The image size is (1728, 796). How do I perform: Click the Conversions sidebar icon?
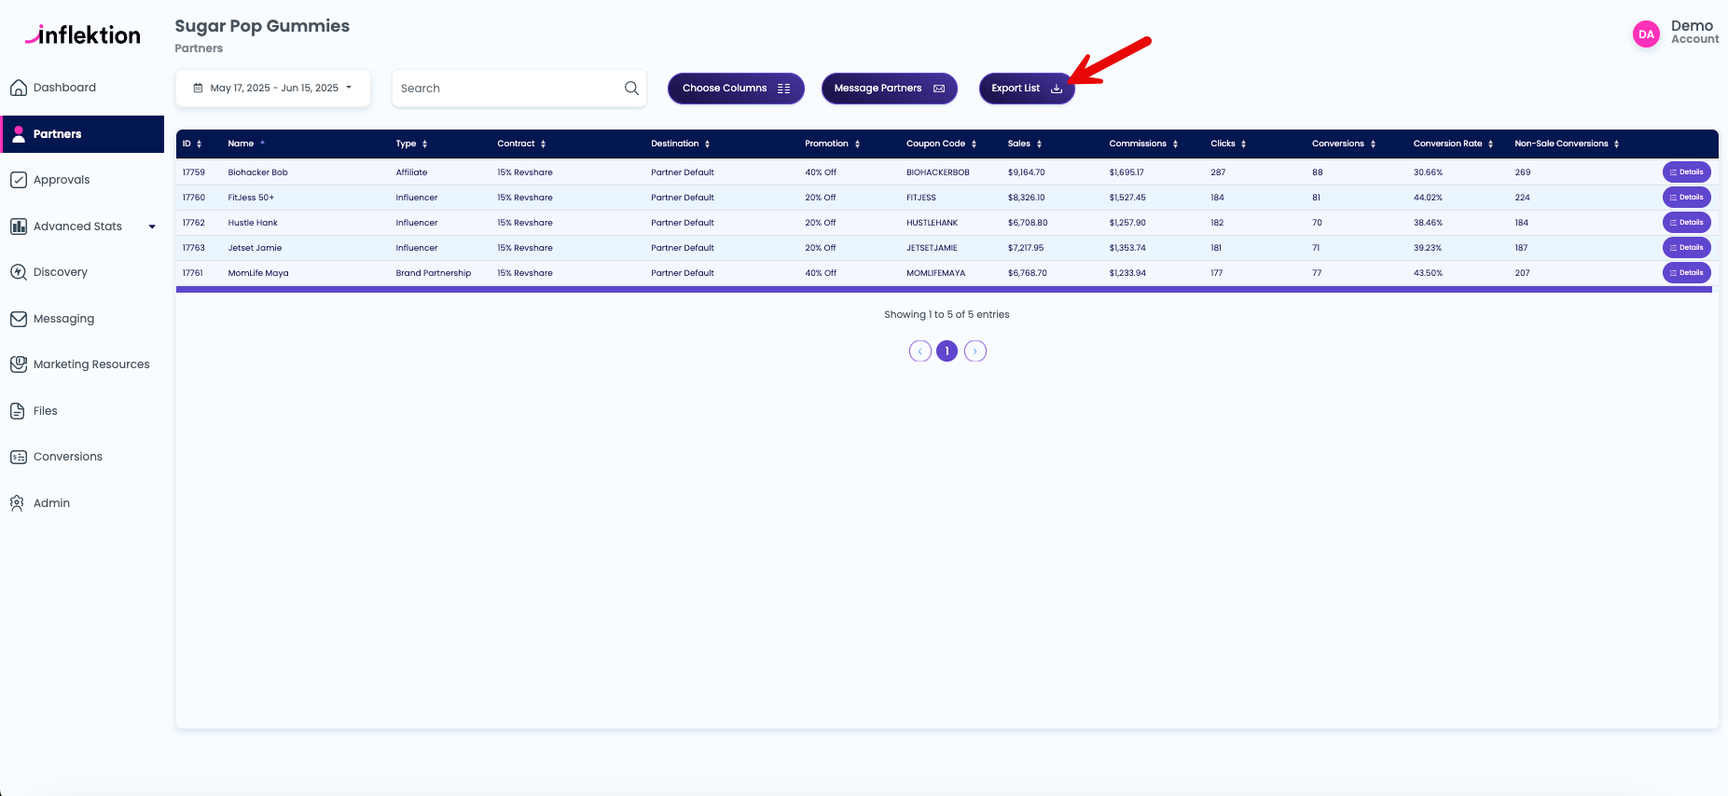[x=18, y=457]
